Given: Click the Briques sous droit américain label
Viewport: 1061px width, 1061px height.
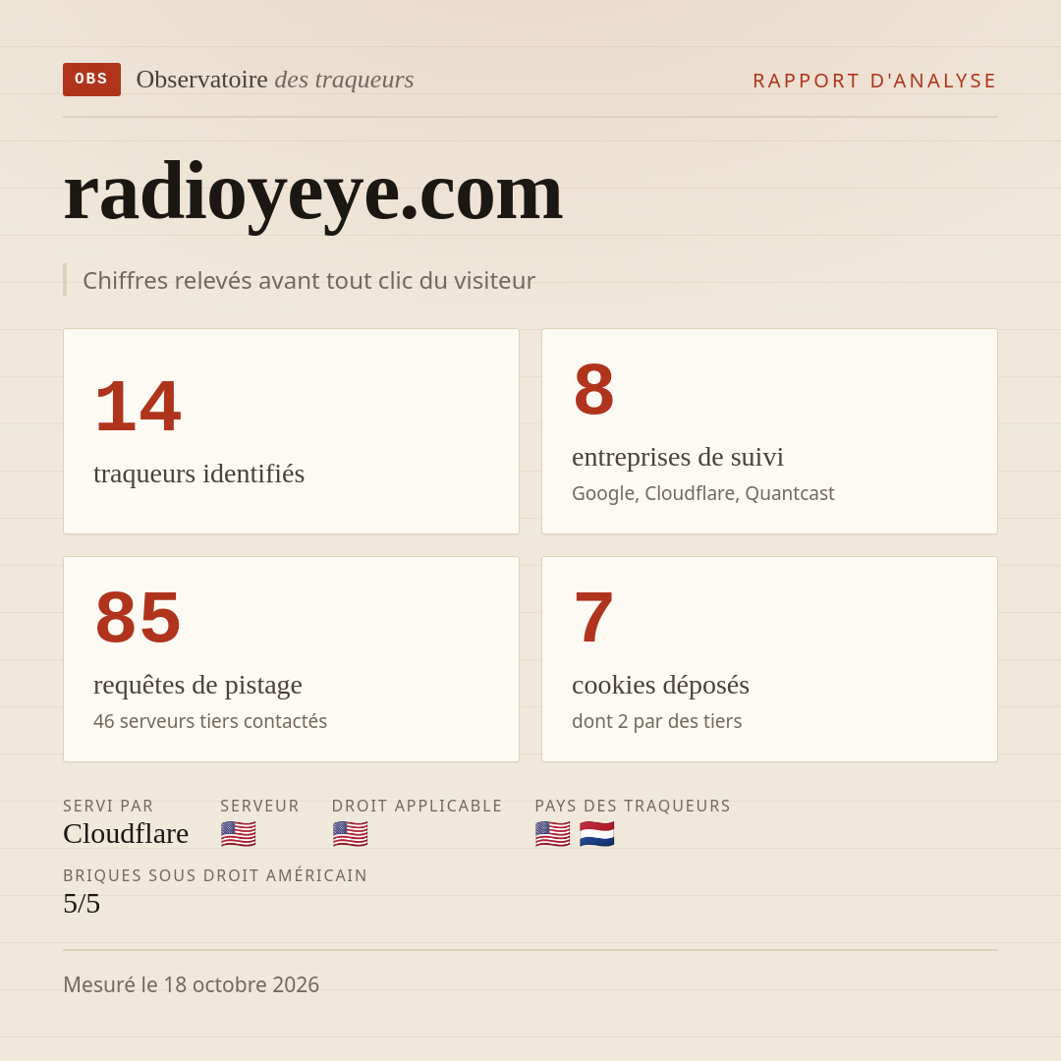Looking at the screenshot, I should pyautogui.click(x=214, y=875).
